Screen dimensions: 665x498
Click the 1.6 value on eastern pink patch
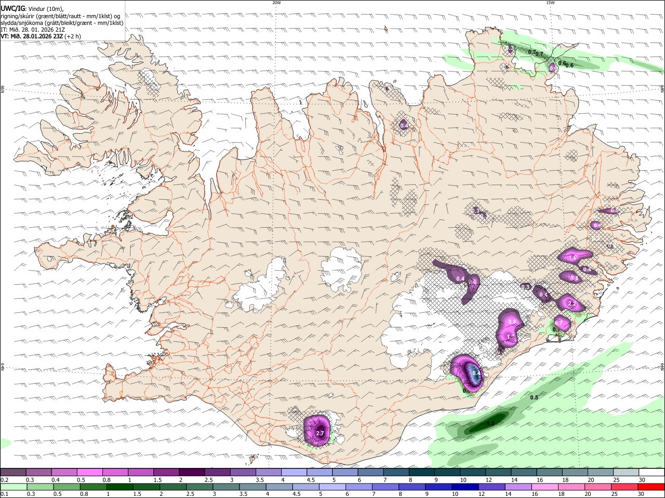pos(573,257)
